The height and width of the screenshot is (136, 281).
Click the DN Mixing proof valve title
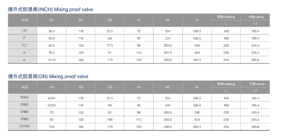48,76
